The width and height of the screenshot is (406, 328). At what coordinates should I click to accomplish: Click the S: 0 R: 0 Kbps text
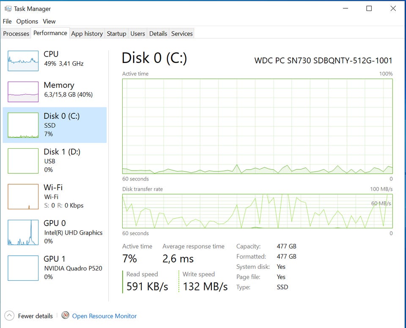[64, 205]
